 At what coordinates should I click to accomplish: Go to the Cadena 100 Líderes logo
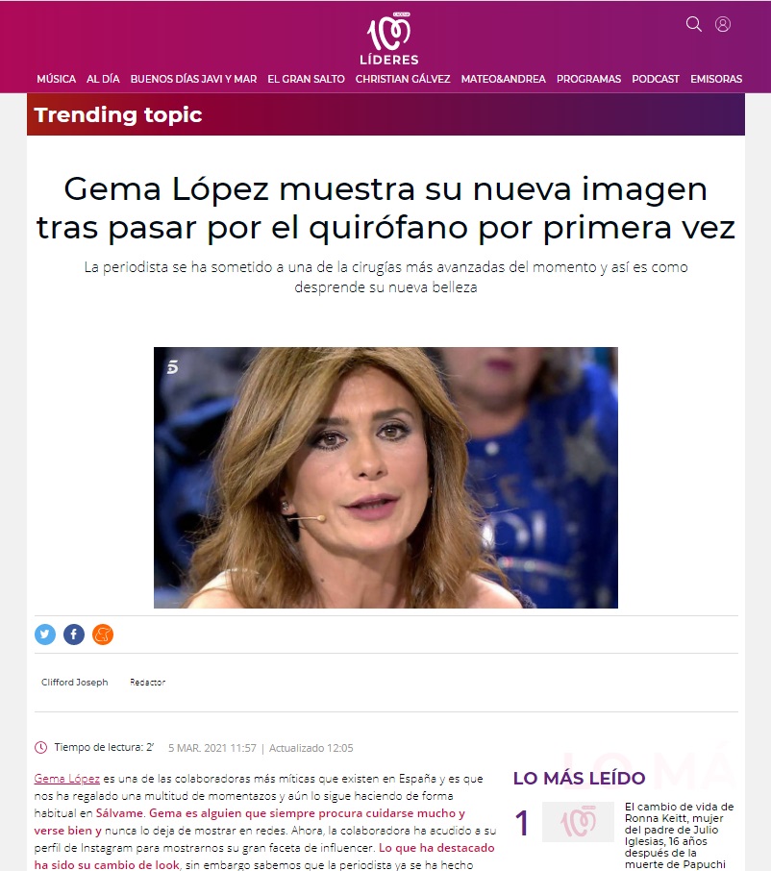(388, 37)
